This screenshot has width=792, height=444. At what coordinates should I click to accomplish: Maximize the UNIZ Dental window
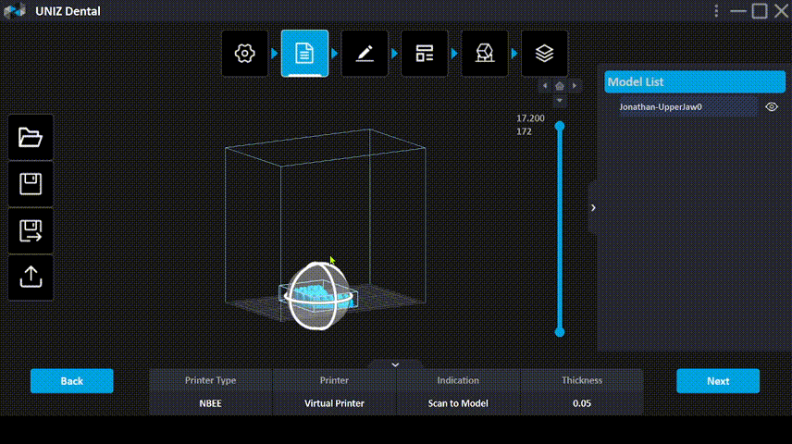pos(760,10)
